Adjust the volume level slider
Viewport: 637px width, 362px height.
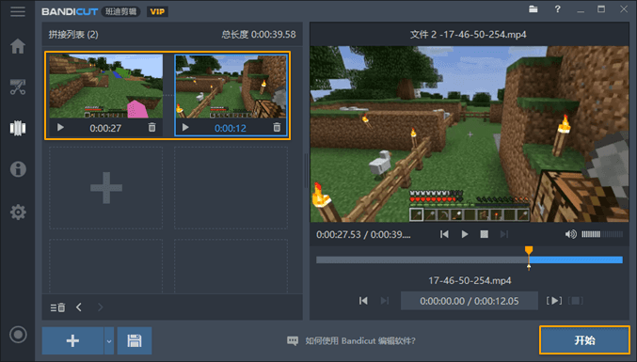602,234
